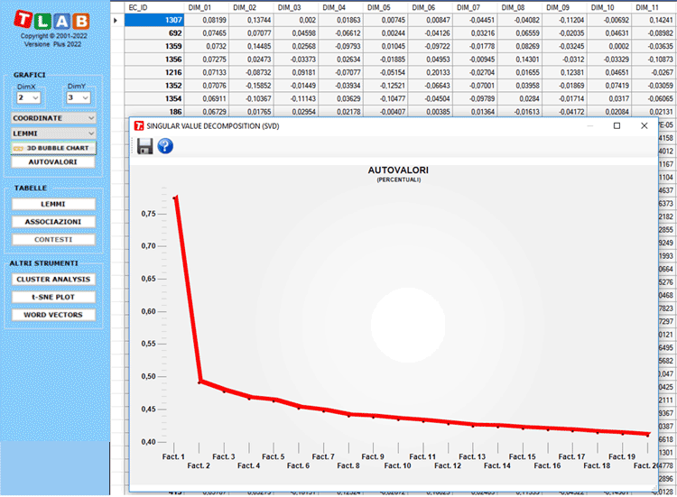Click the ASSOCIAZIONI button
The image size is (677, 497).
[x=53, y=222]
